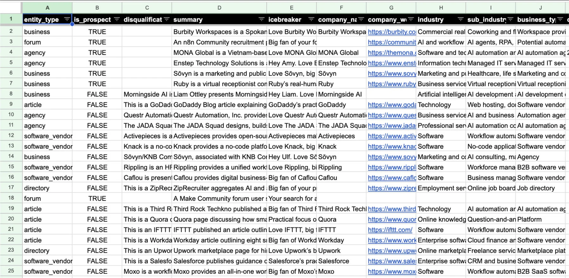Viewport: 569px width, 278px height.
Task: Select the 'Hey Amy' icebreaker cell
Action: coord(291,63)
